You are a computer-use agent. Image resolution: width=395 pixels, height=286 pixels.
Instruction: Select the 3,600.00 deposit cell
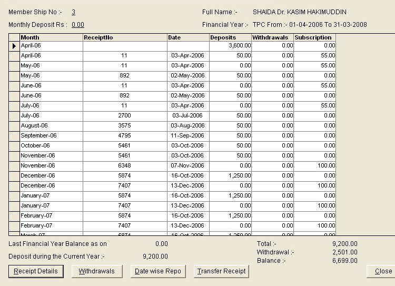pyautogui.click(x=230, y=46)
